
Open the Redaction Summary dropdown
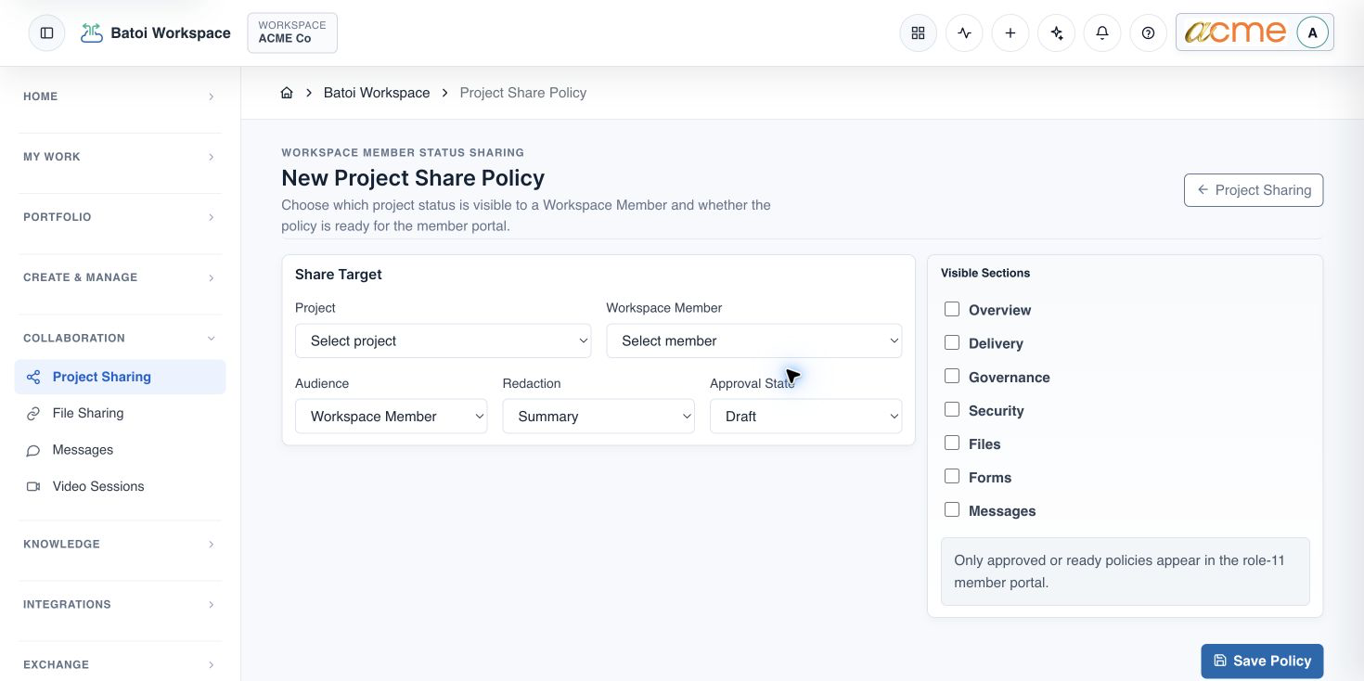(x=598, y=417)
